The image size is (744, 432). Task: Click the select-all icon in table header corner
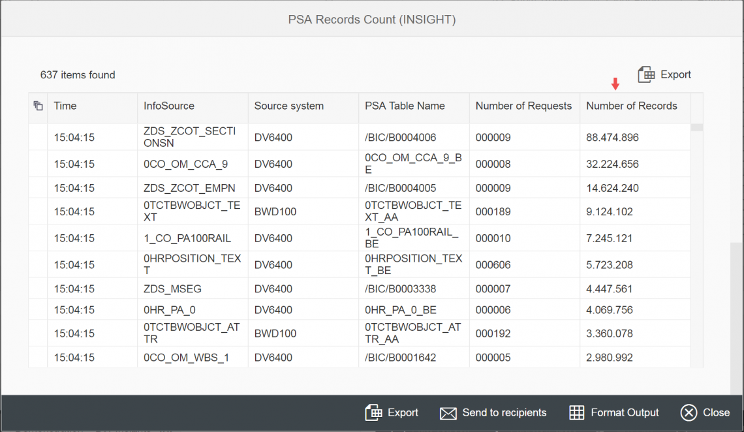click(38, 106)
